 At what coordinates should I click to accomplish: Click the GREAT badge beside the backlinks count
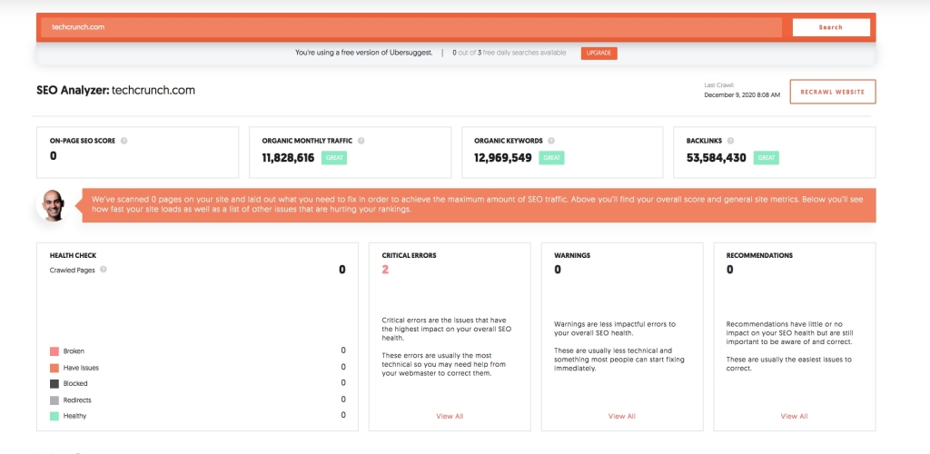pos(766,158)
